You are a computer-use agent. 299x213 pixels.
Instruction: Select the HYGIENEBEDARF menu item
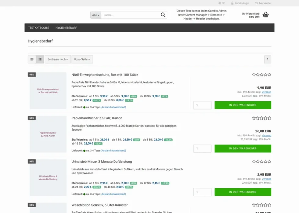67,28
